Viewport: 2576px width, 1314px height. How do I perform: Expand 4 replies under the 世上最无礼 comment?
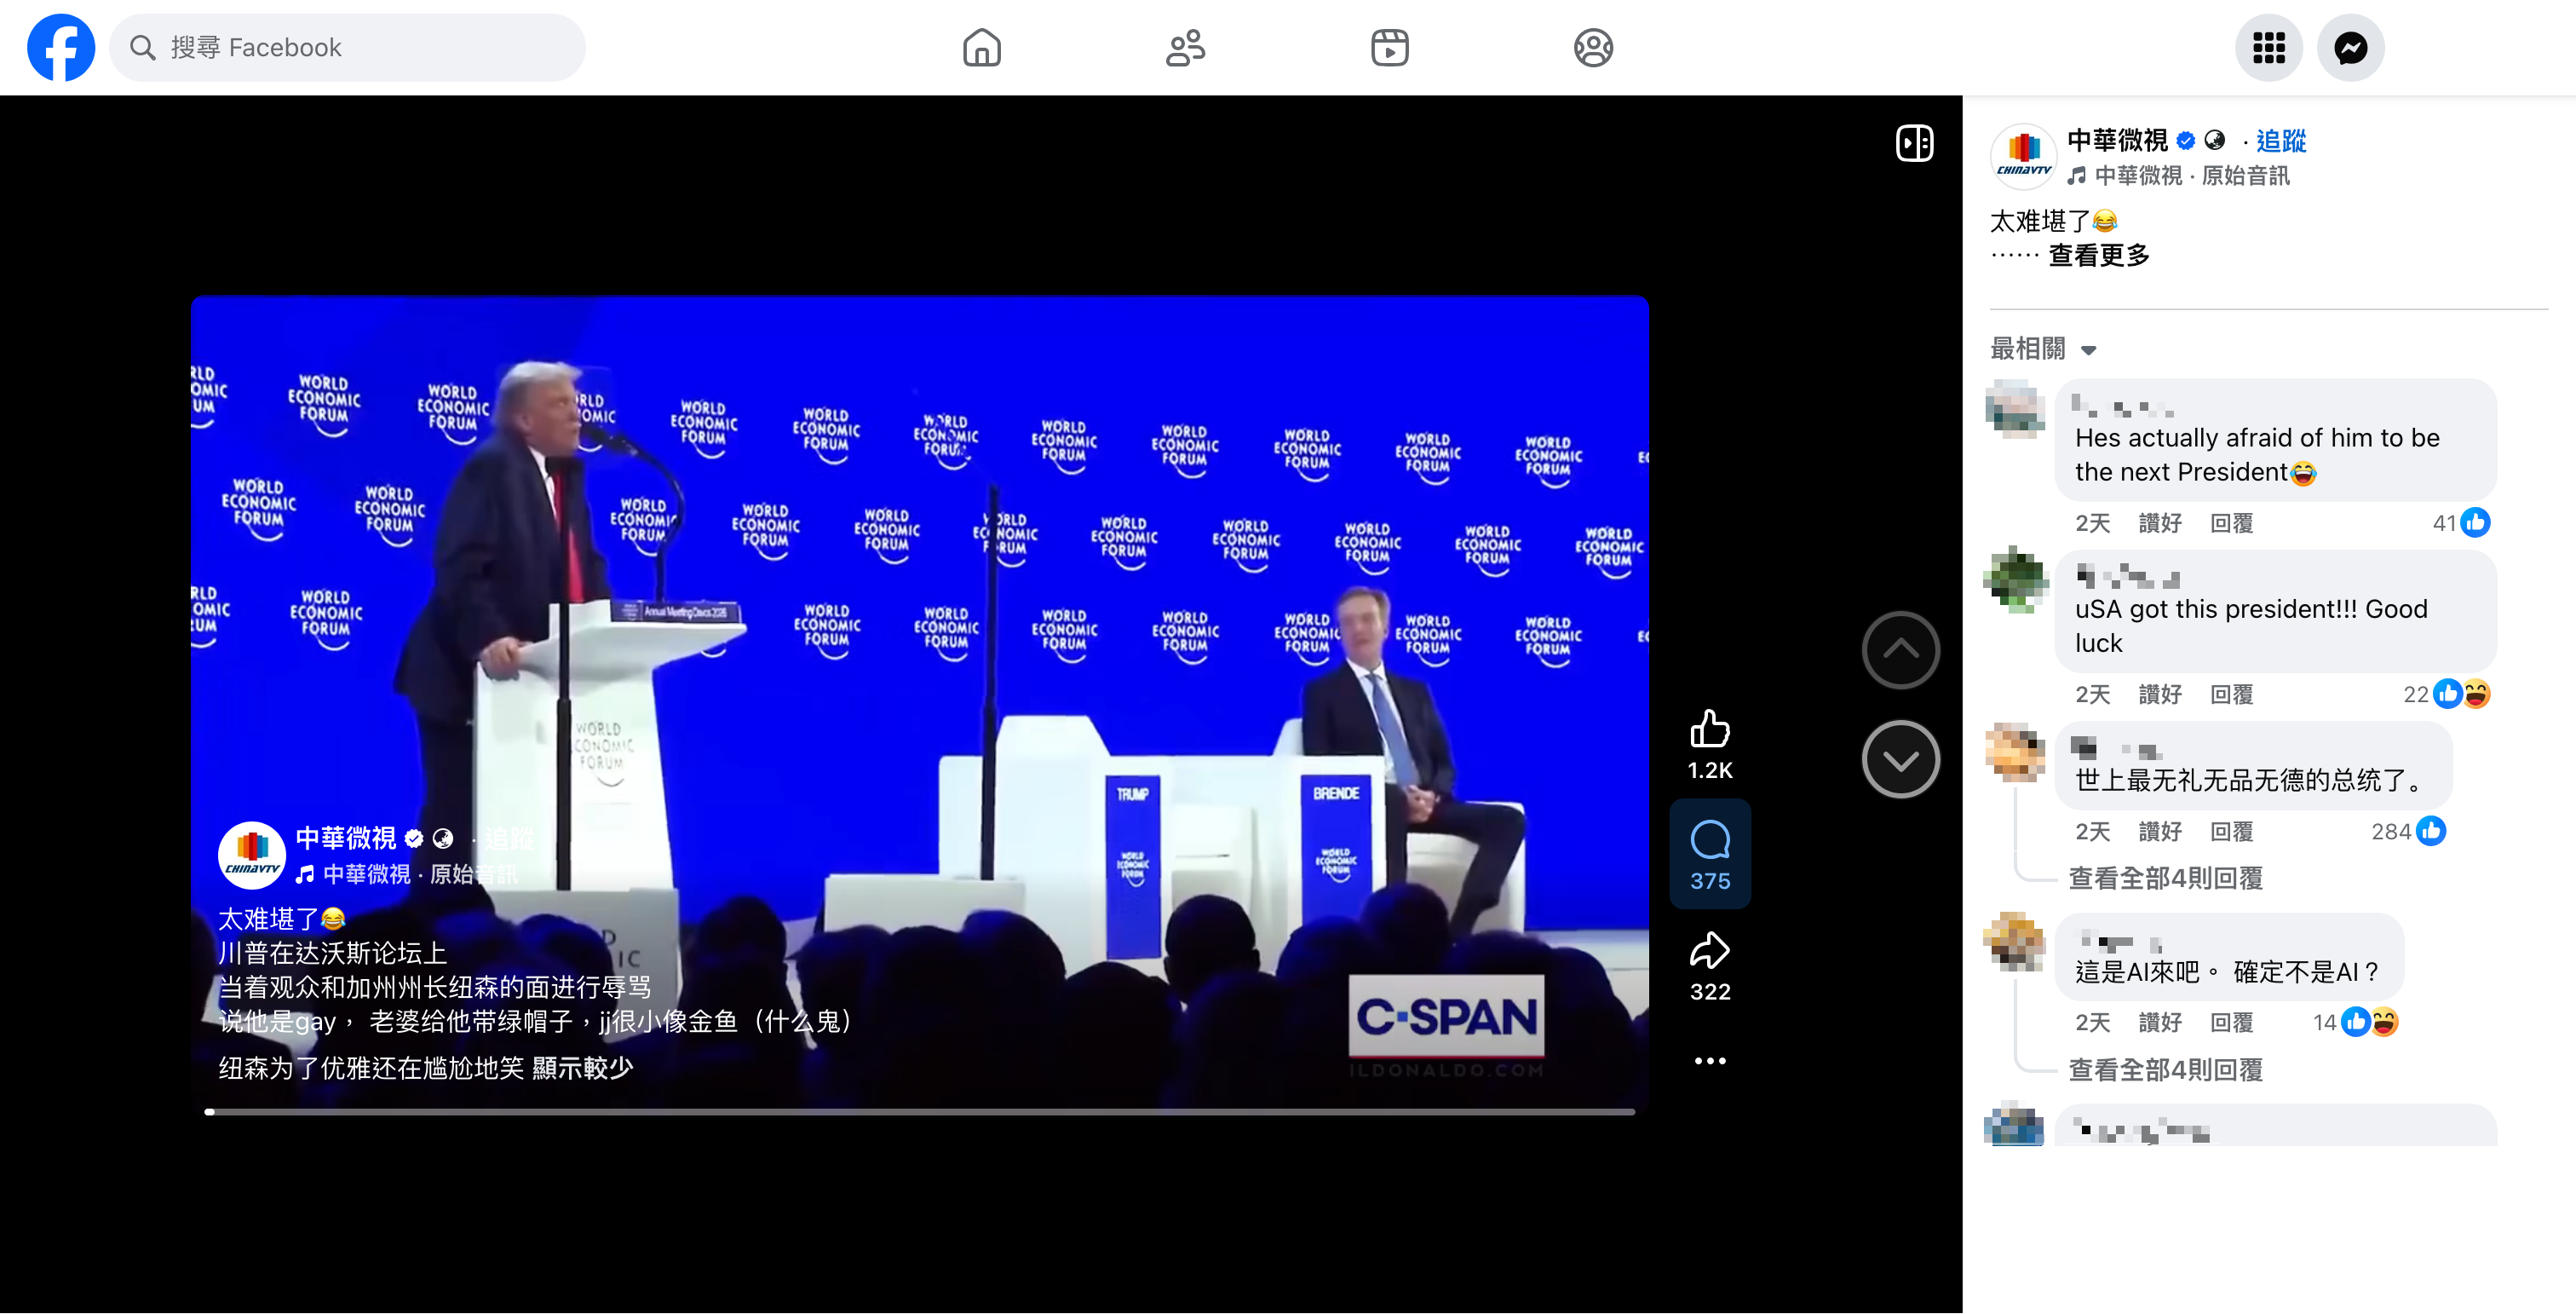(2165, 878)
